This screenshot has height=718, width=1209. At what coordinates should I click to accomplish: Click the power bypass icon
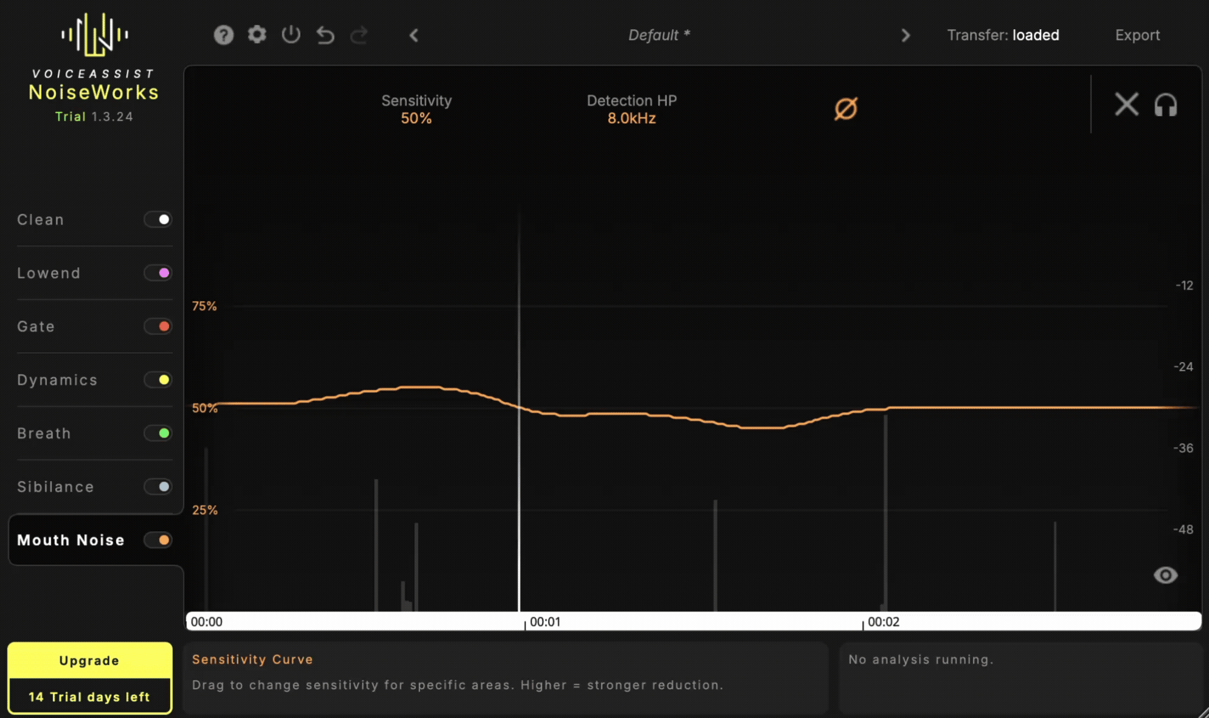[x=291, y=35]
